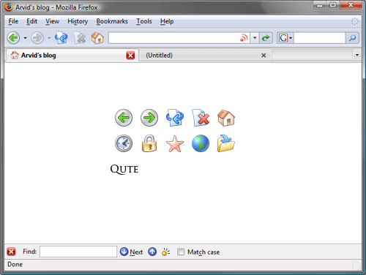Viewport: 366px width, 275px height.
Task: Enable the Match case checkbox
Action: 181,252
